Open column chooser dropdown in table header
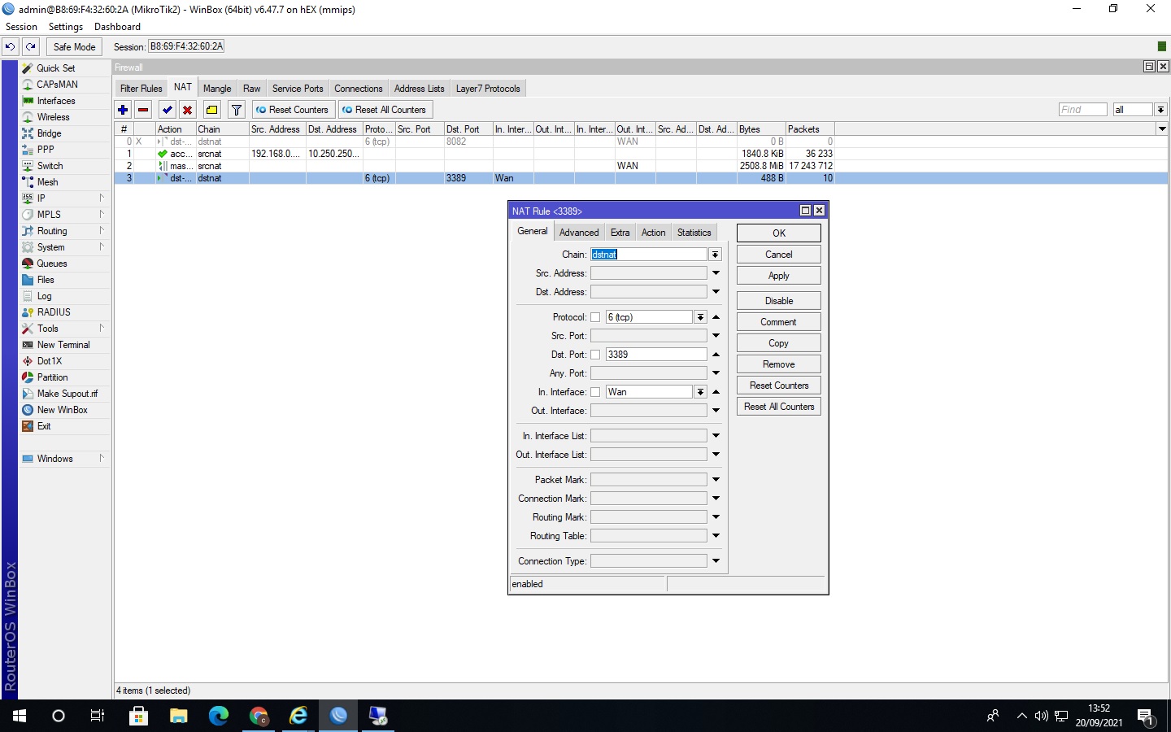This screenshot has height=732, width=1171. coord(1162,129)
